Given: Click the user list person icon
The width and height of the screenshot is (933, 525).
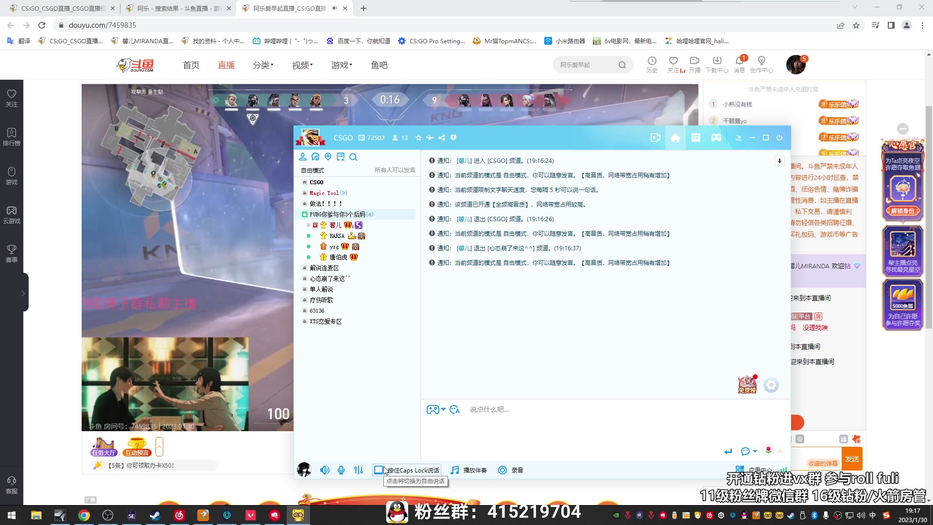Looking at the screenshot, I should point(303,157).
